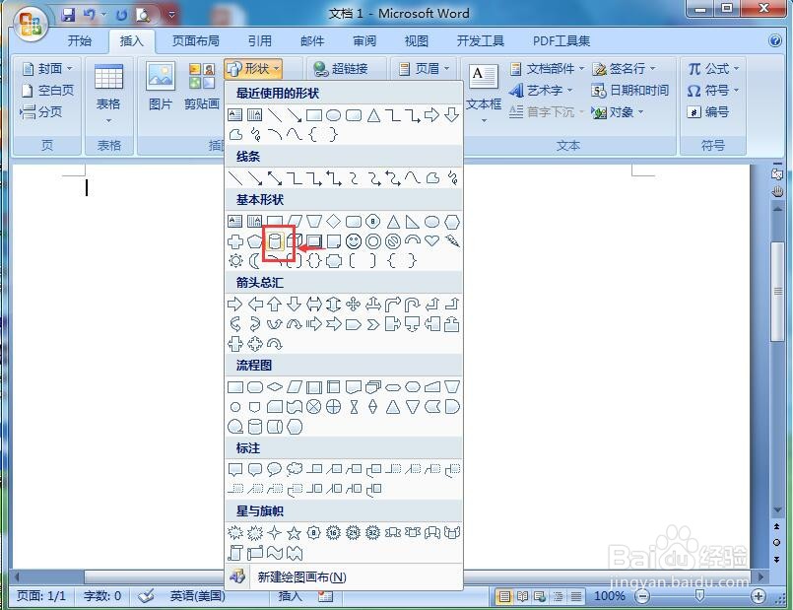
Task: Select the Freeform line tool
Action: 432,178
